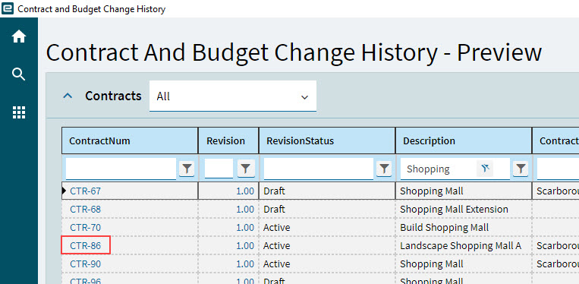Sort by RevisionStatus column header
Image resolution: width=579 pixels, height=284 pixels.
tap(327, 140)
